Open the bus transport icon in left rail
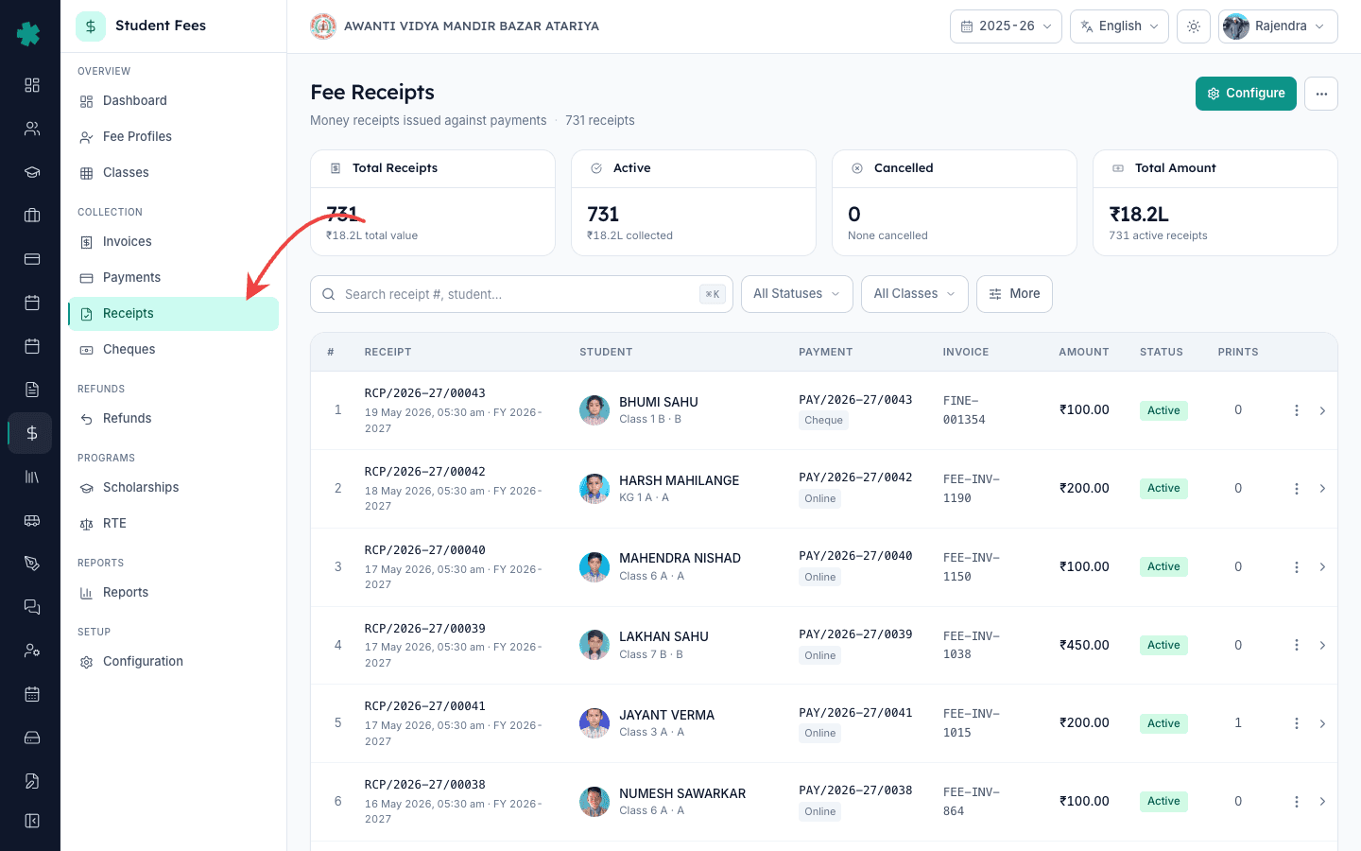This screenshot has height=851, width=1361. coord(32,520)
